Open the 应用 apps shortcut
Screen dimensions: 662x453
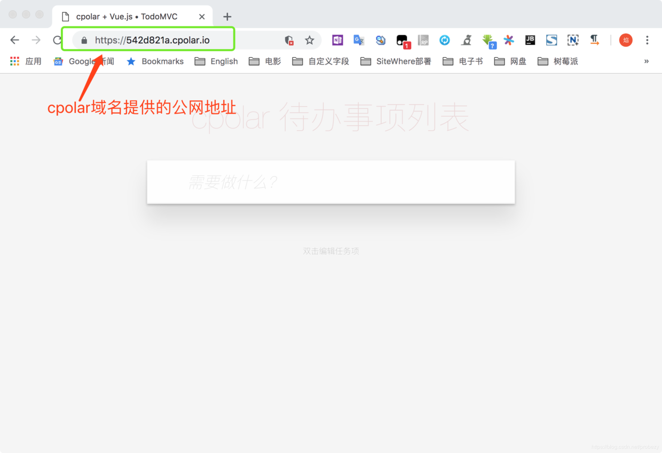coord(26,61)
